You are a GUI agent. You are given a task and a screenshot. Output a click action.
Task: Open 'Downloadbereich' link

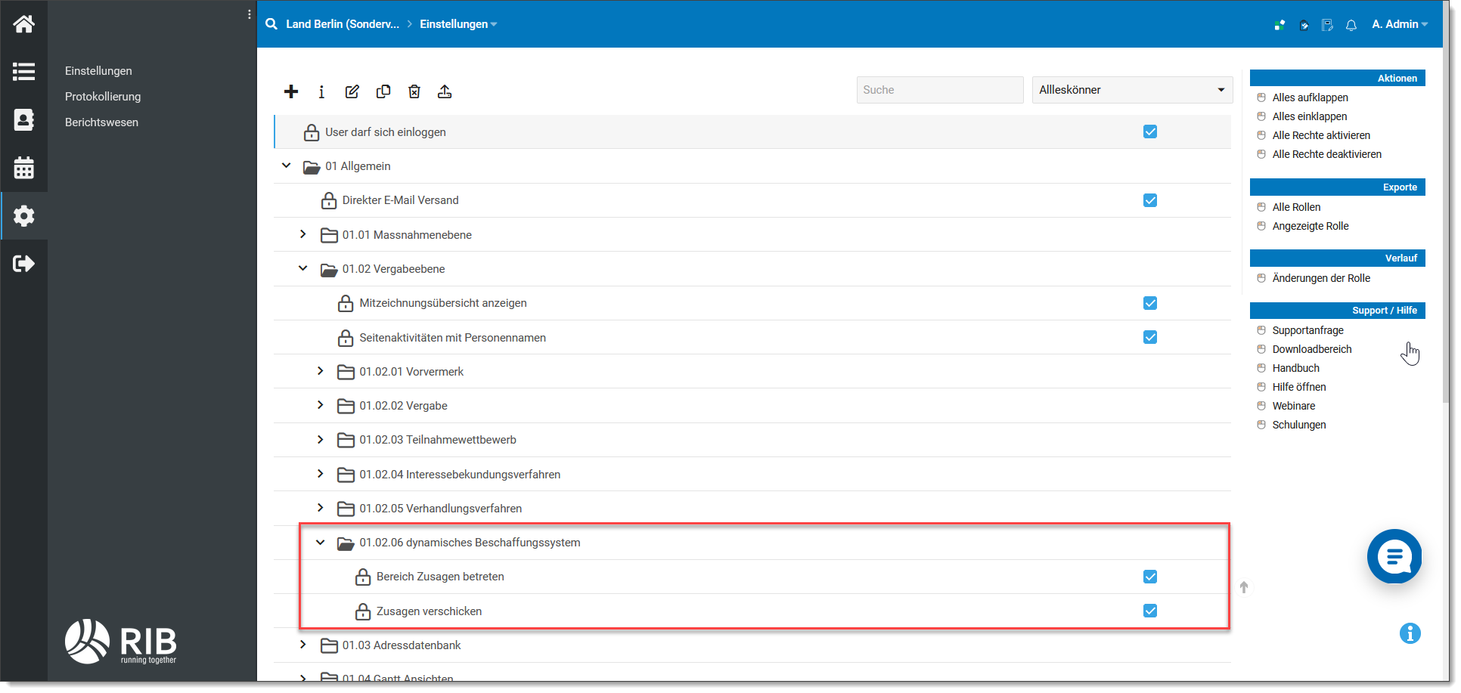[x=1312, y=349]
